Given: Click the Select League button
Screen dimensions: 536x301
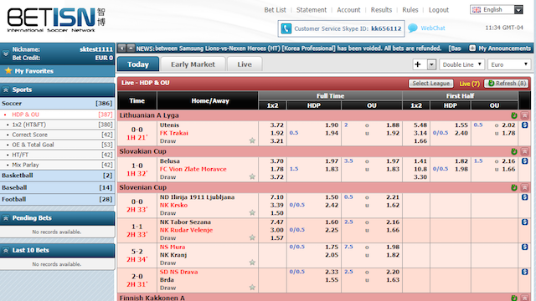Looking at the screenshot, I should click(430, 84).
